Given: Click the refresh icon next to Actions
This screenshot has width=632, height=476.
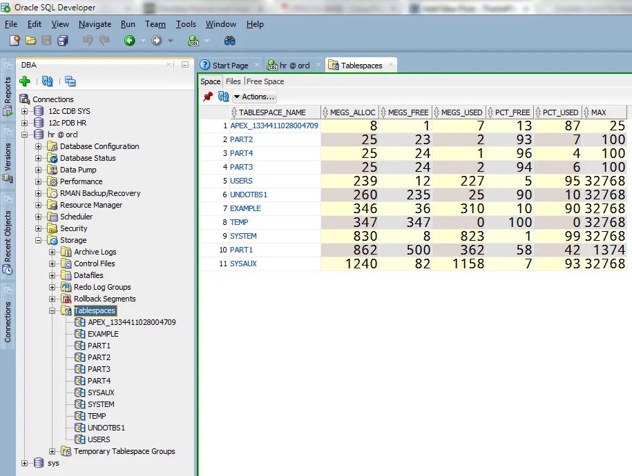Looking at the screenshot, I should click(223, 97).
